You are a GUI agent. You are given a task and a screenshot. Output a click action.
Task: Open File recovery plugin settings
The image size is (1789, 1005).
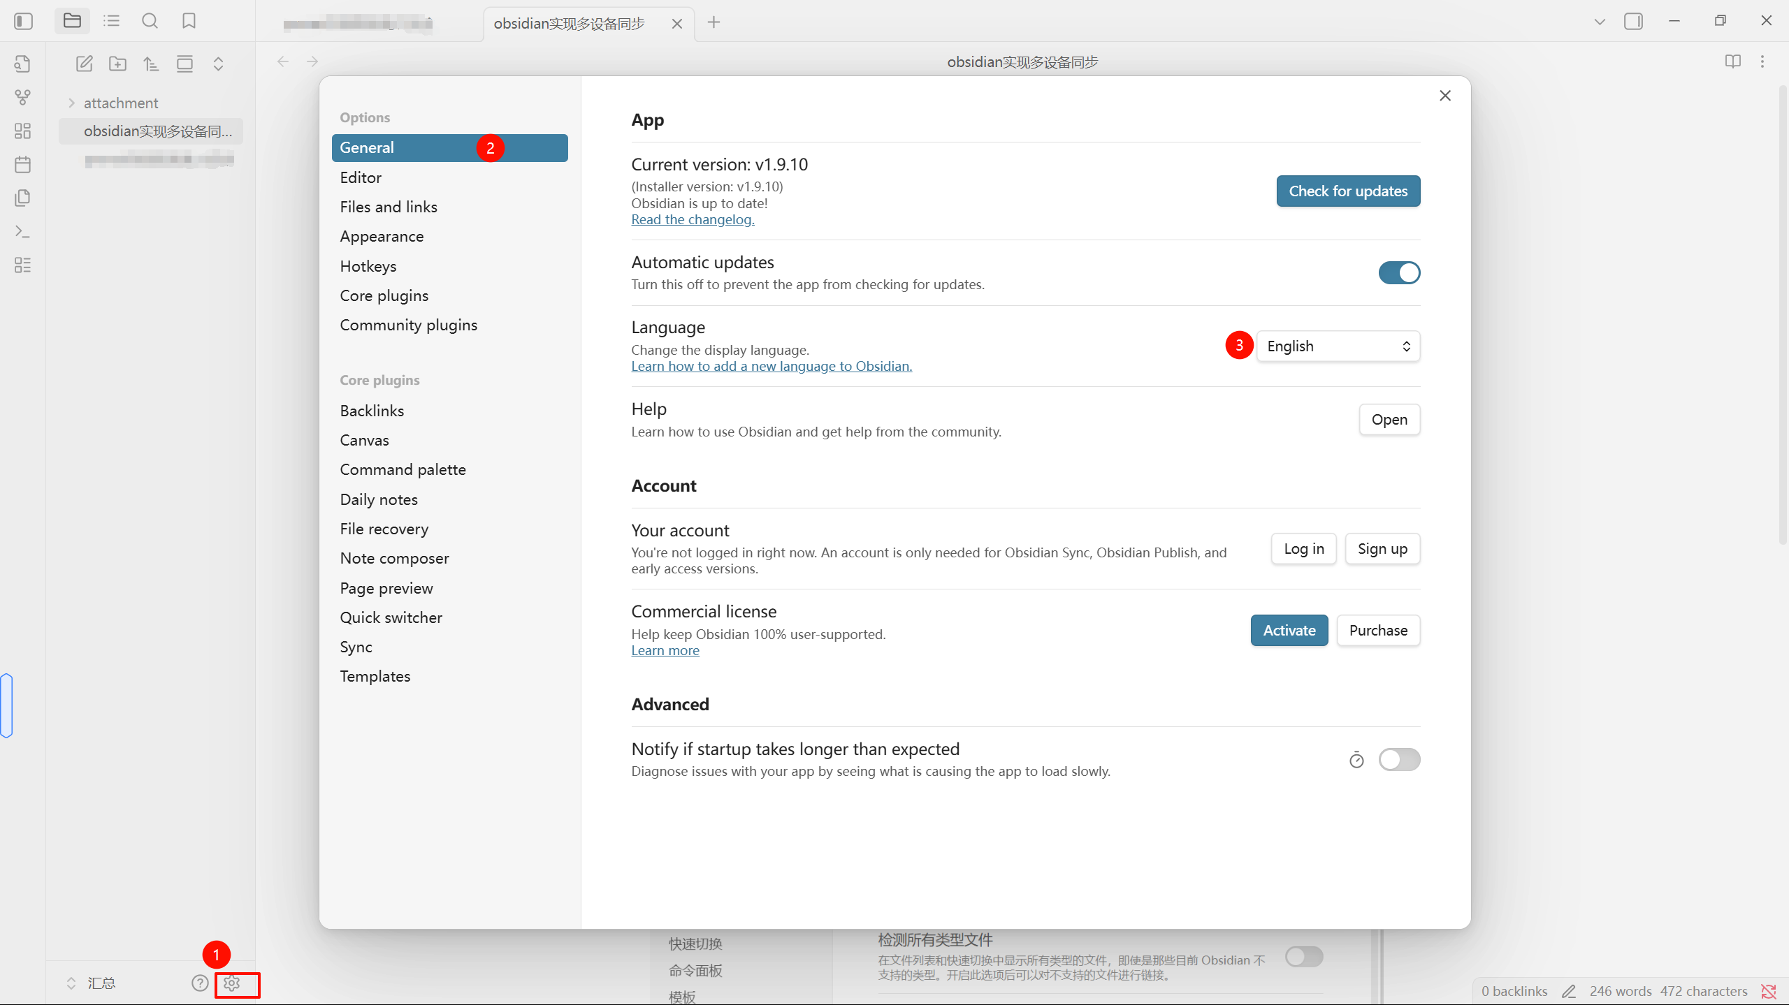450,529
